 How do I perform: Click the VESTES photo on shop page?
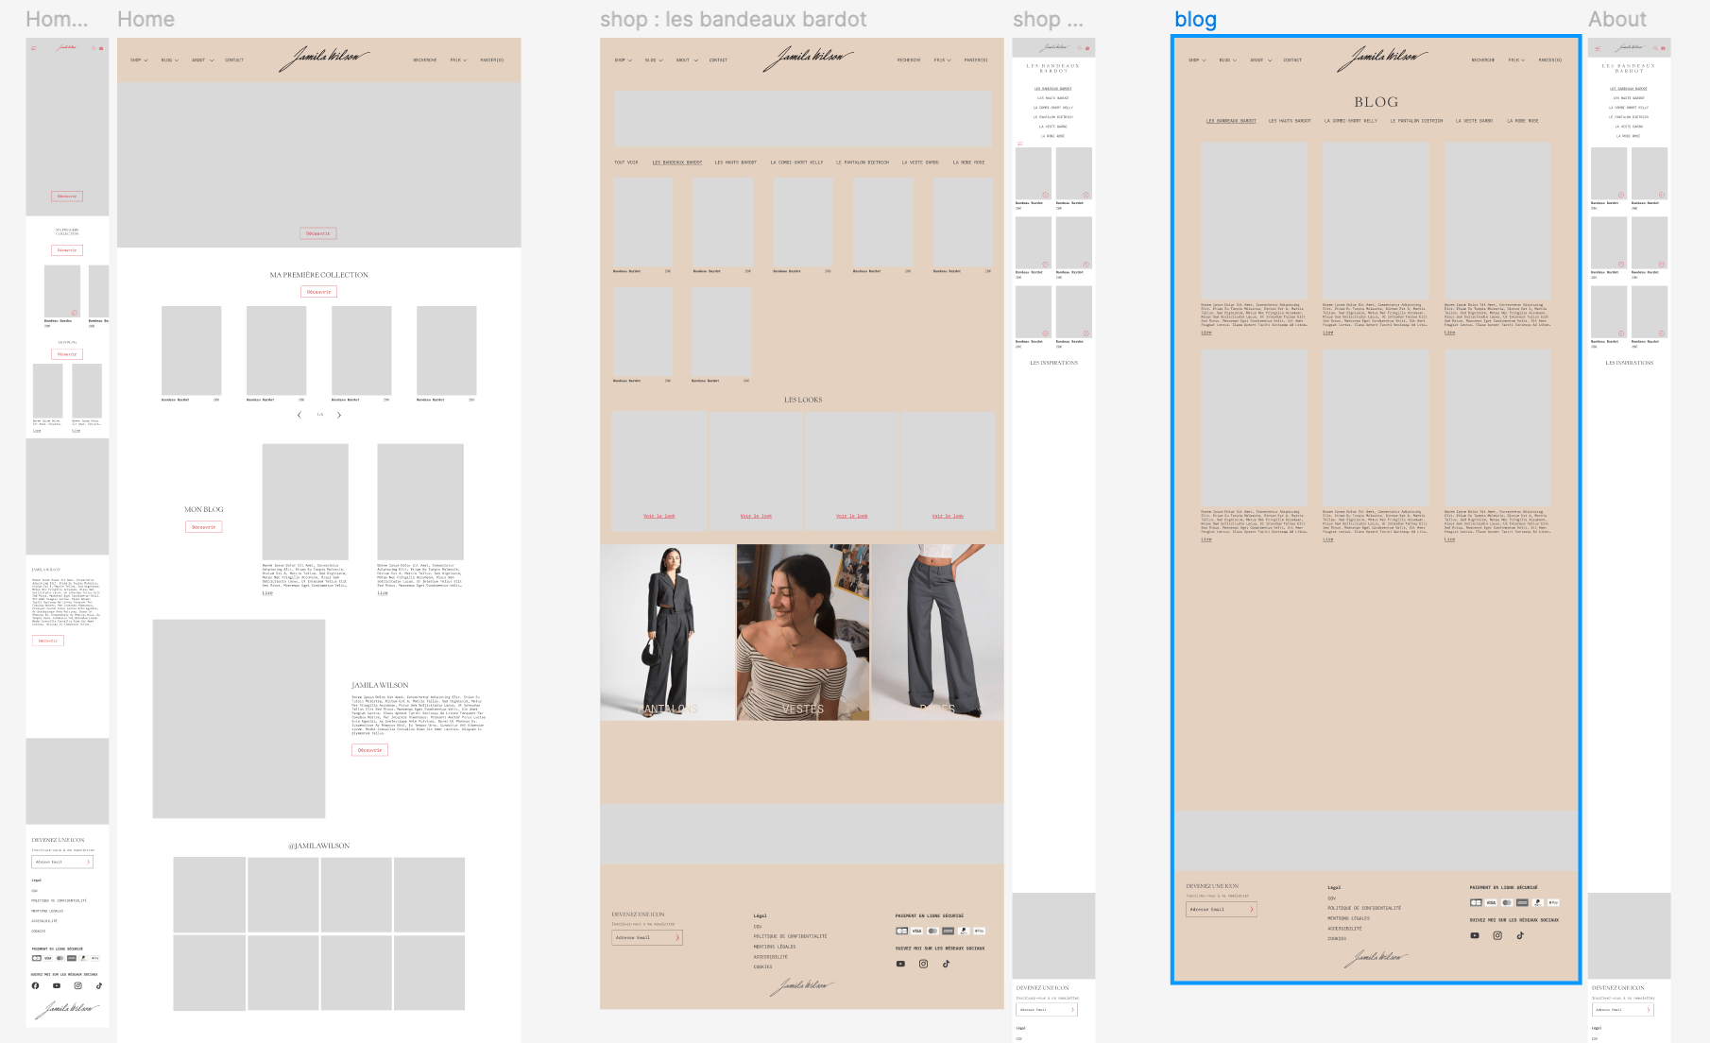802,631
